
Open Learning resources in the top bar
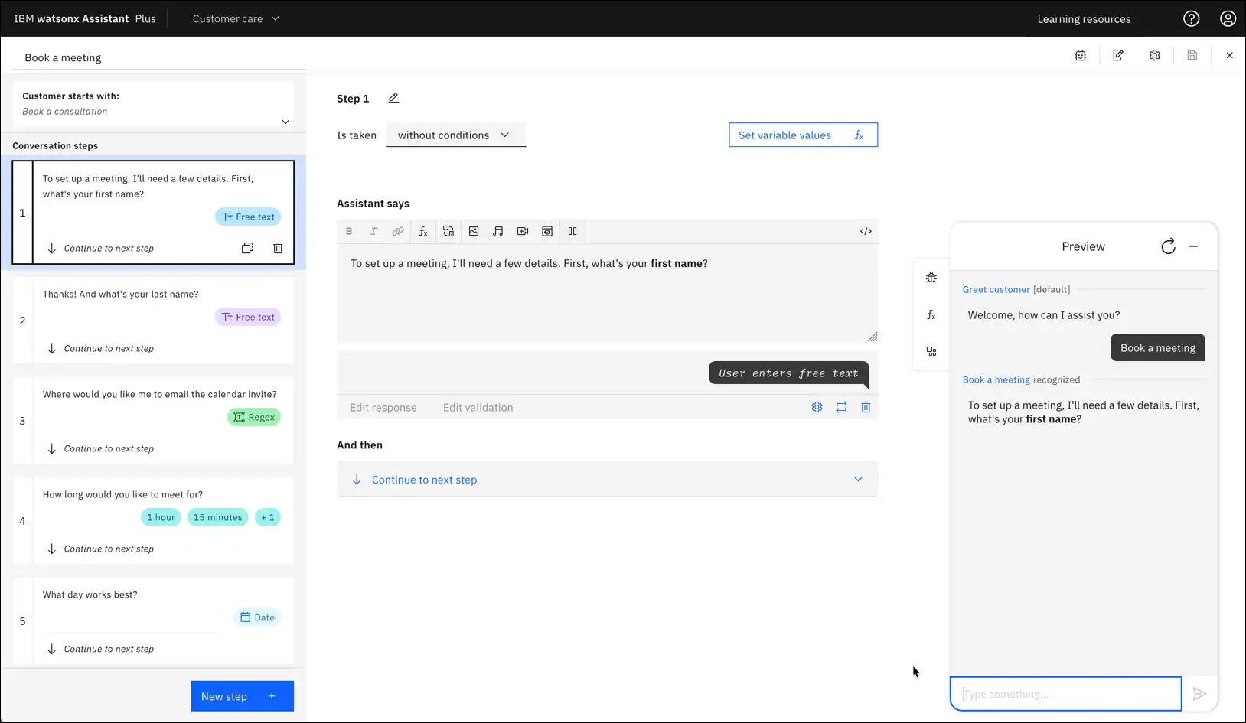point(1083,18)
